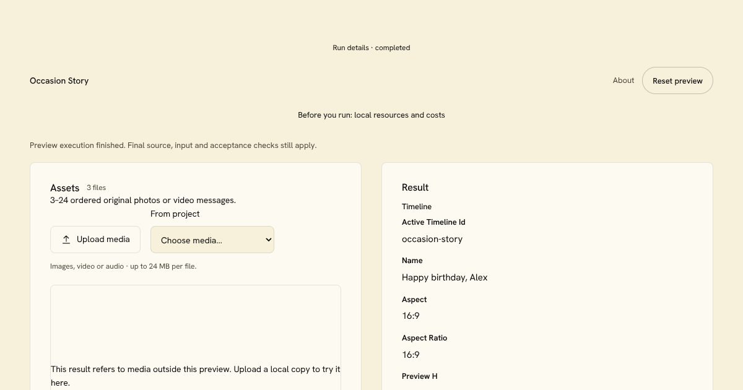
Task: Click the Upload media button label
Action: coord(103,240)
